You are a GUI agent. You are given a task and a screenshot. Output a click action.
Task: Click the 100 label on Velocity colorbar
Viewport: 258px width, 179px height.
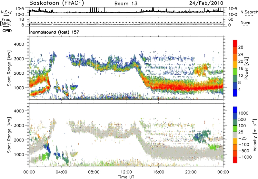[x=243, y=126]
